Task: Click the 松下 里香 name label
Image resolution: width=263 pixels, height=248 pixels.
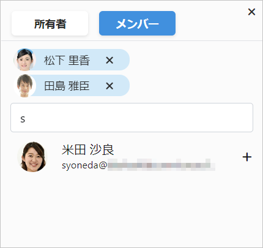Action: pos(67,61)
